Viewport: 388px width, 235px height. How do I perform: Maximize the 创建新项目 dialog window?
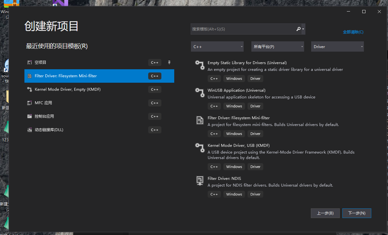pyautogui.click(x=364, y=12)
